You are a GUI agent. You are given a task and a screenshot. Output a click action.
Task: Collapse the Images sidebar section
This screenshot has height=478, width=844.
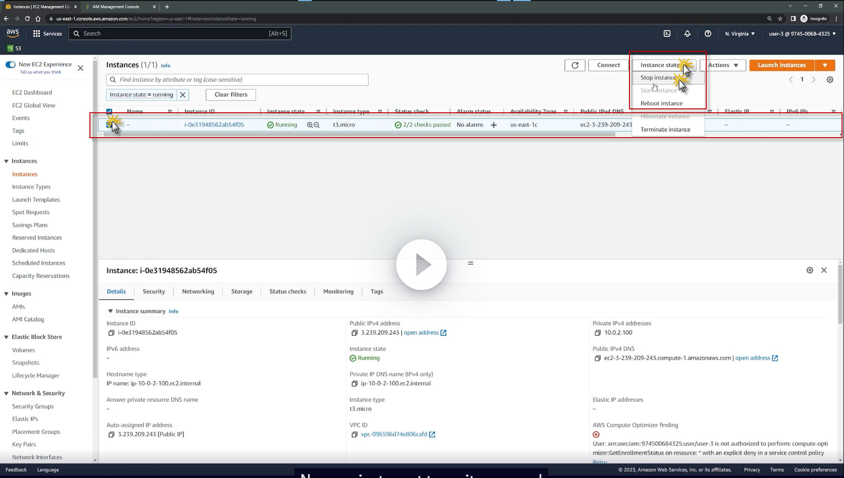6,294
